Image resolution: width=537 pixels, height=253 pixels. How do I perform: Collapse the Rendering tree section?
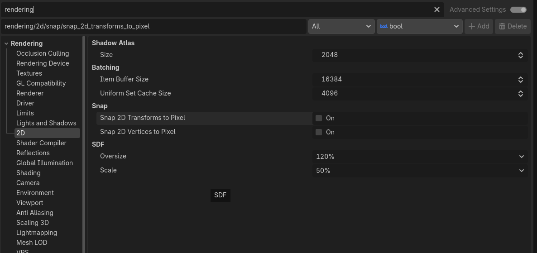click(6, 43)
